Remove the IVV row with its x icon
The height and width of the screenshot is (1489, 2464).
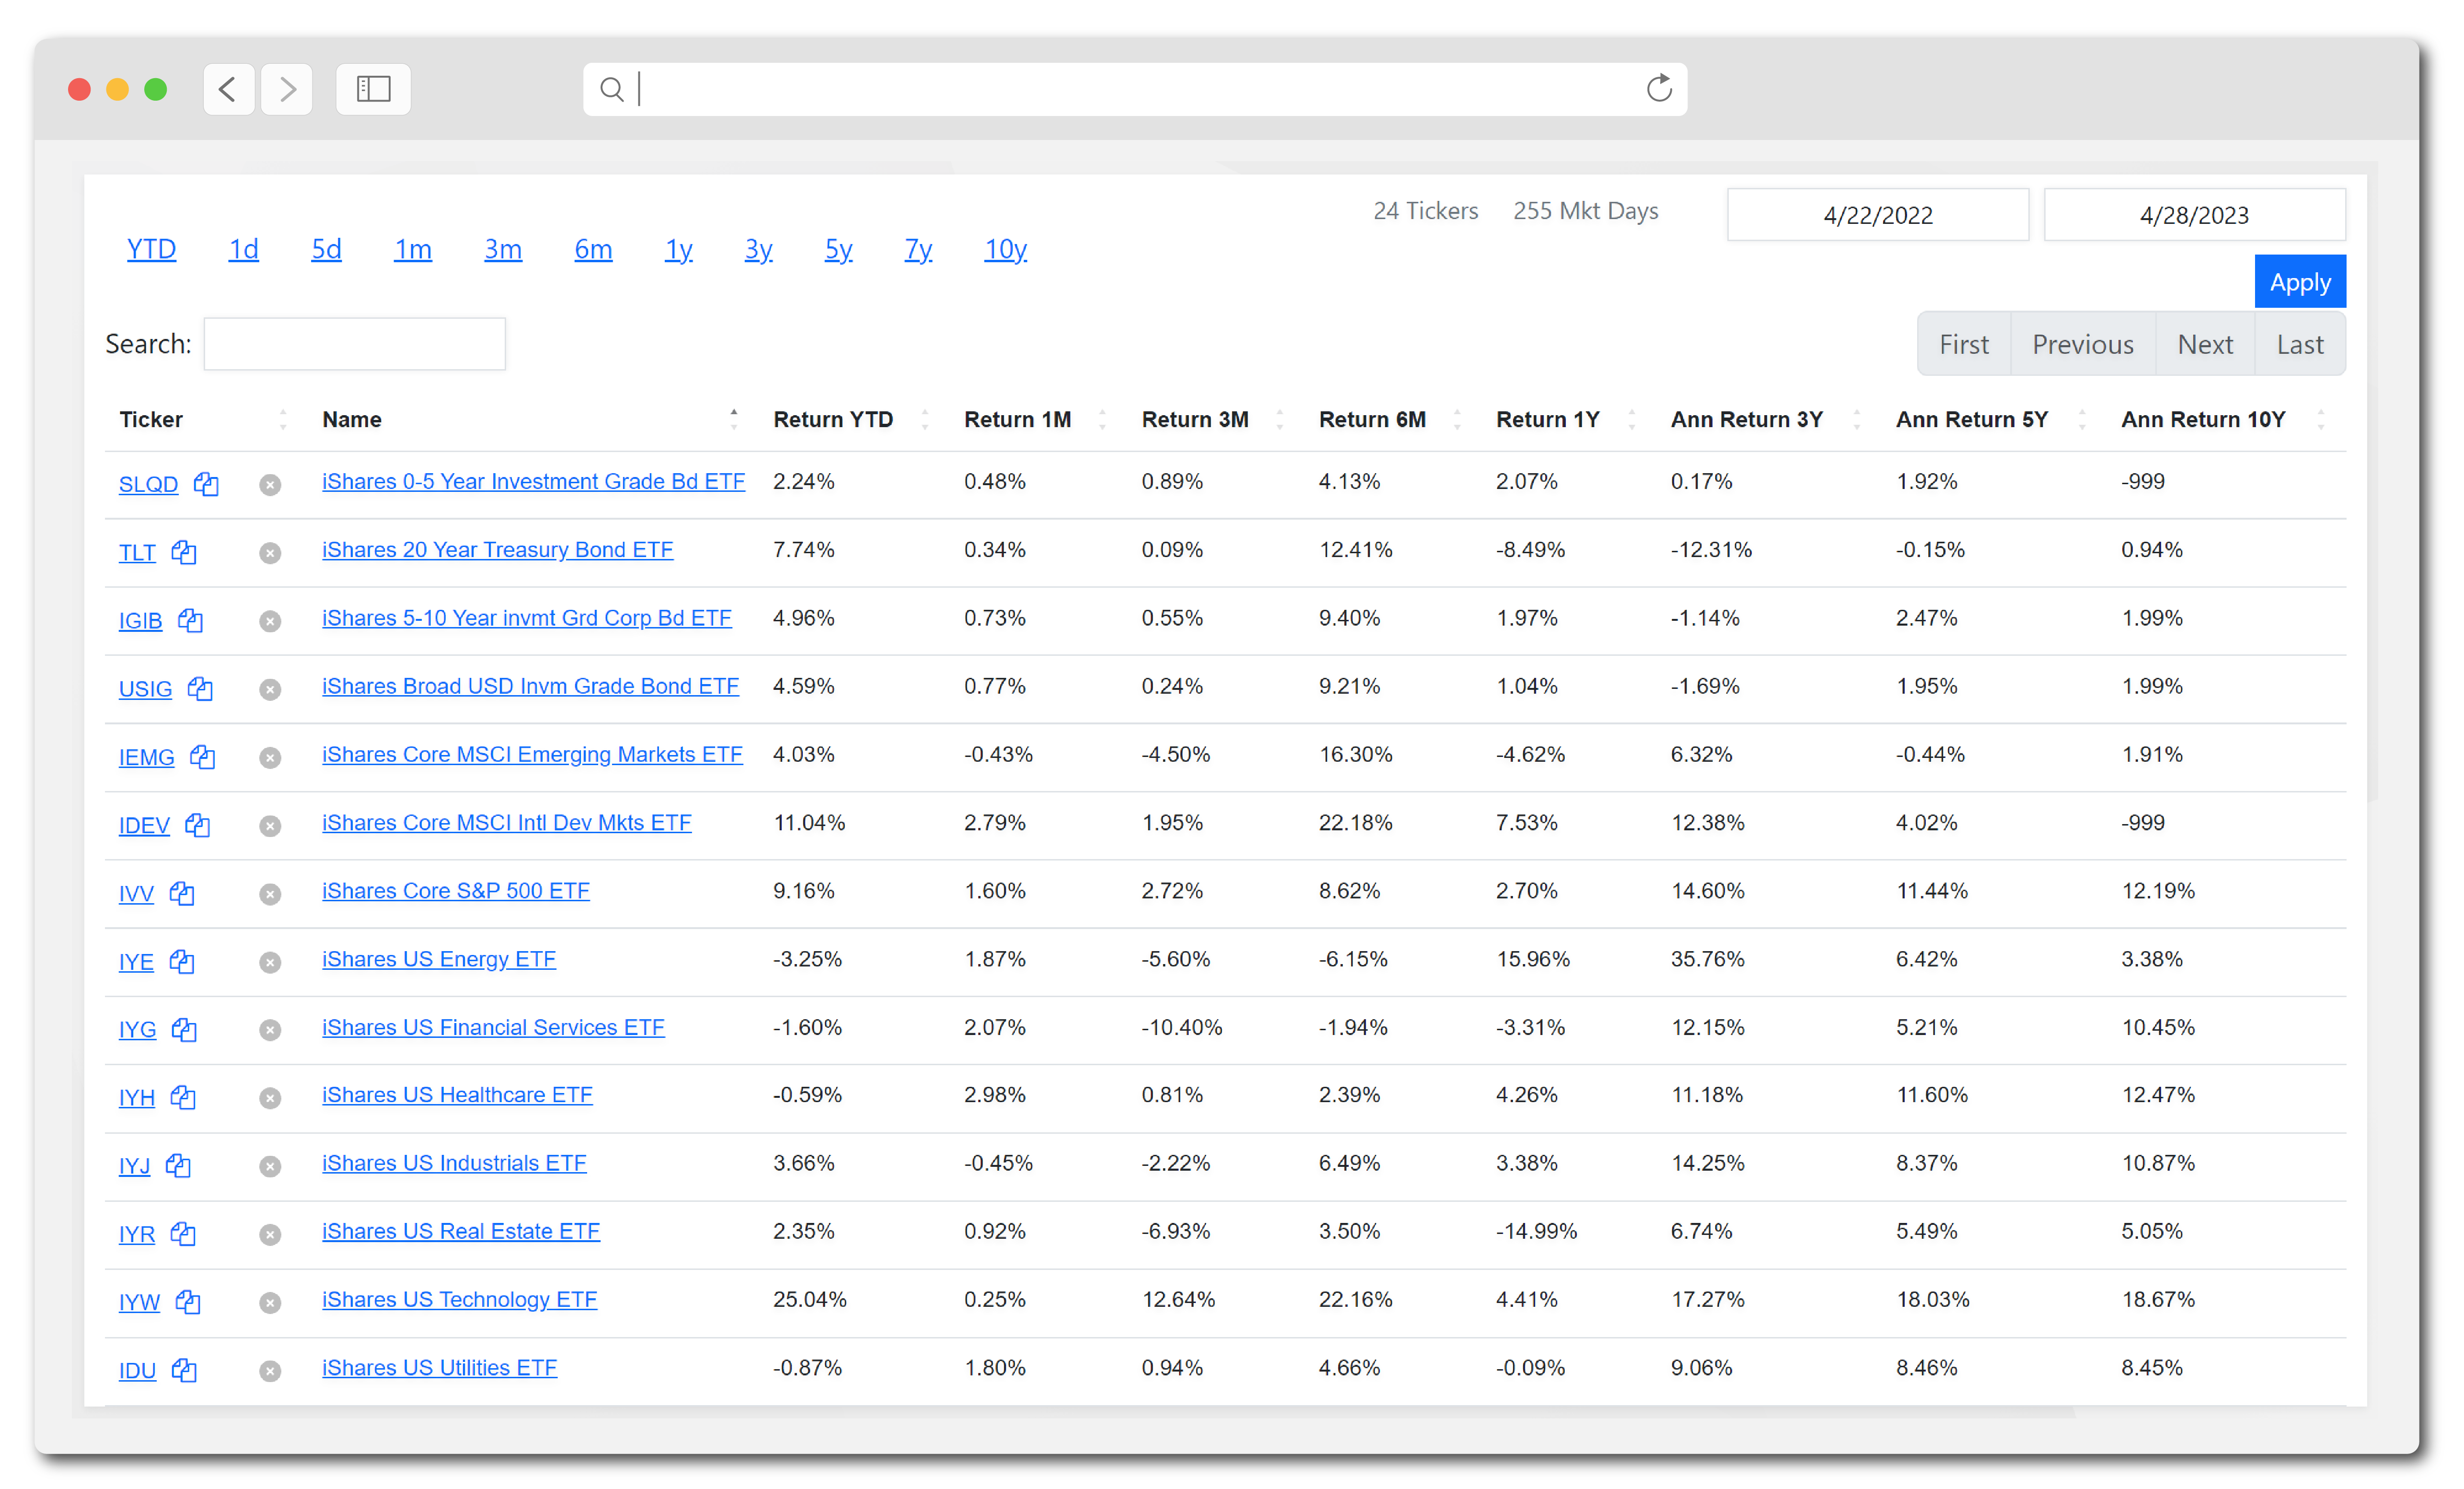[270, 894]
